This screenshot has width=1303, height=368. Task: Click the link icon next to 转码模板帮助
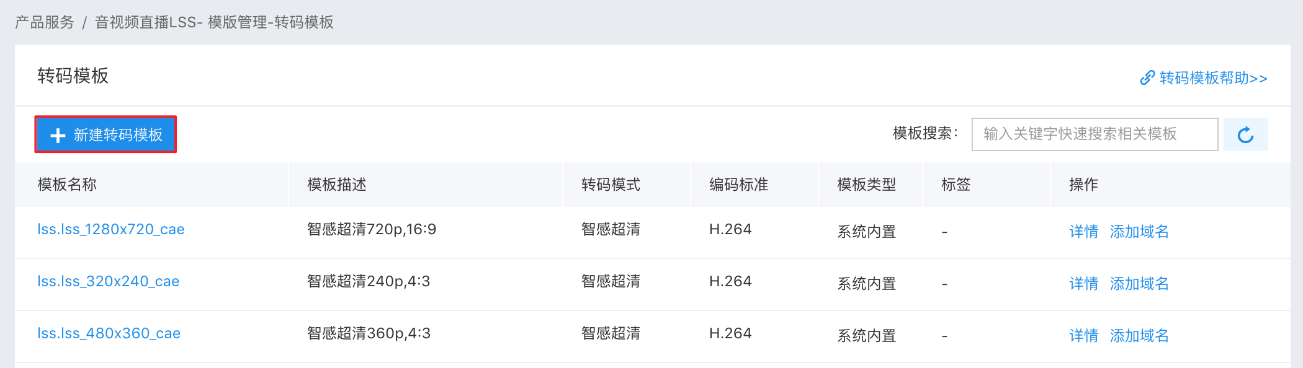click(1147, 78)
